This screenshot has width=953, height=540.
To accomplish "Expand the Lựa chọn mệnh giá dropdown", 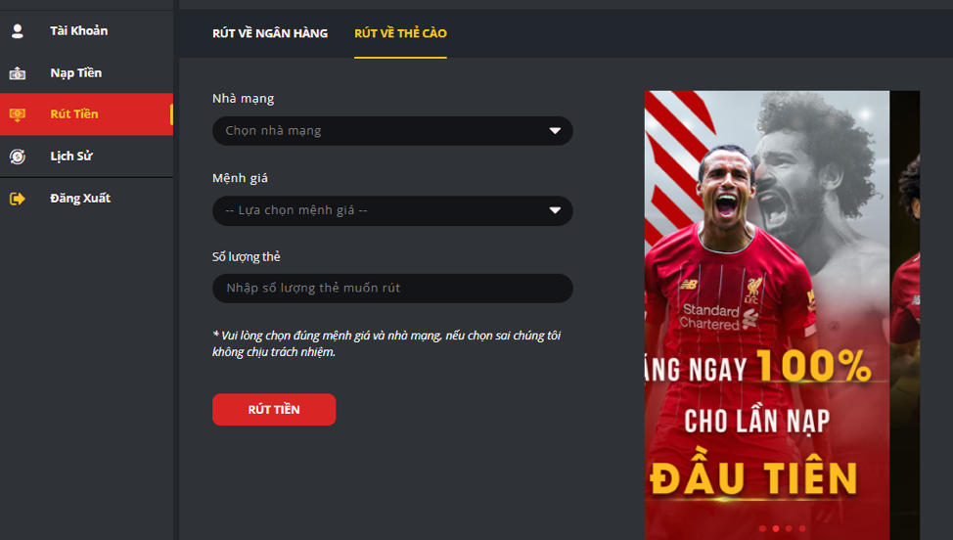I will click(x=392, y=210).
